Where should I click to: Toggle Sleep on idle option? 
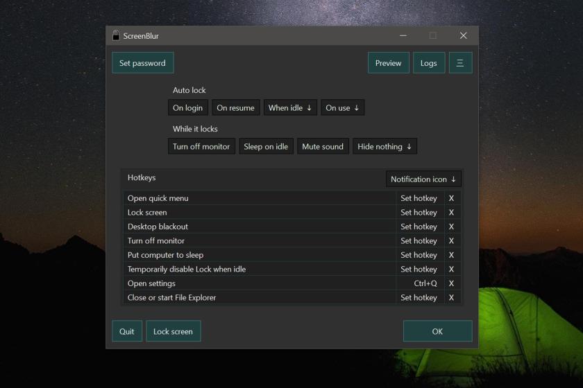point(266,146)
